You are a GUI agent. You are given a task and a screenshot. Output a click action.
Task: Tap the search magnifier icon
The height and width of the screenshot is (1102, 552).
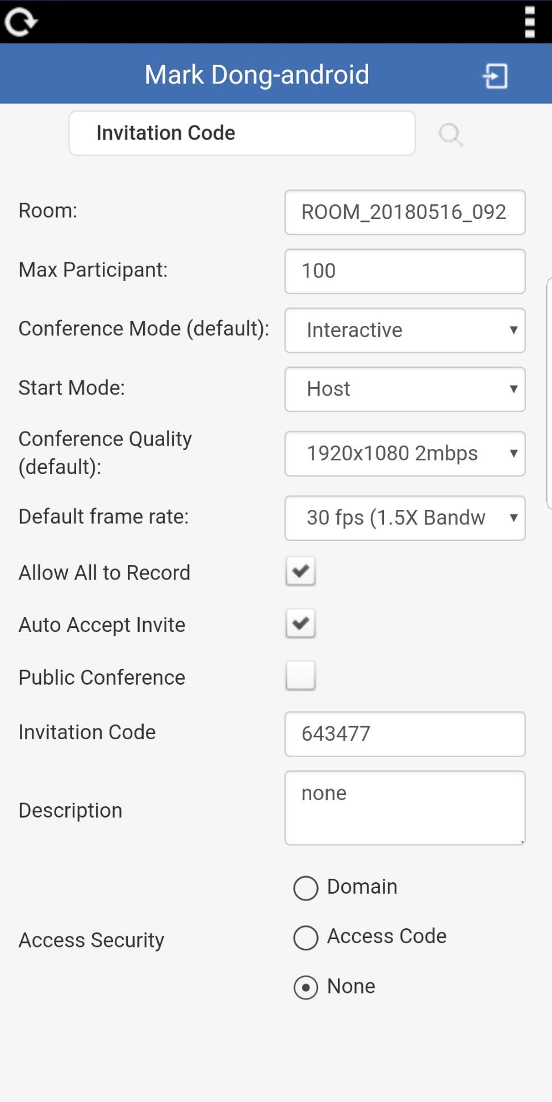point(451,135)
